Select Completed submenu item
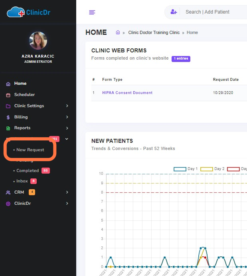This screenshot has height=276, width=247. pyautogui.click(x=28, y=170)
